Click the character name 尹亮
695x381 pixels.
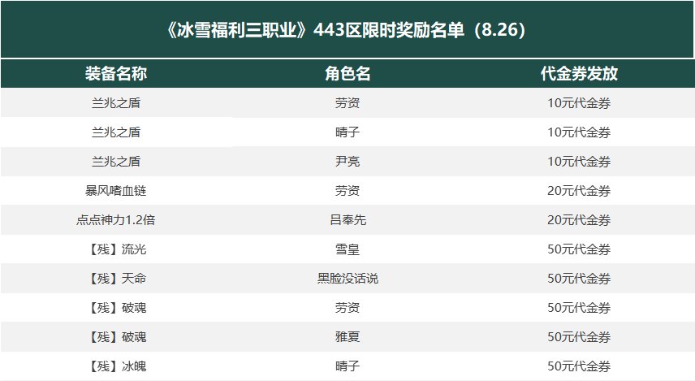[347, 162]
